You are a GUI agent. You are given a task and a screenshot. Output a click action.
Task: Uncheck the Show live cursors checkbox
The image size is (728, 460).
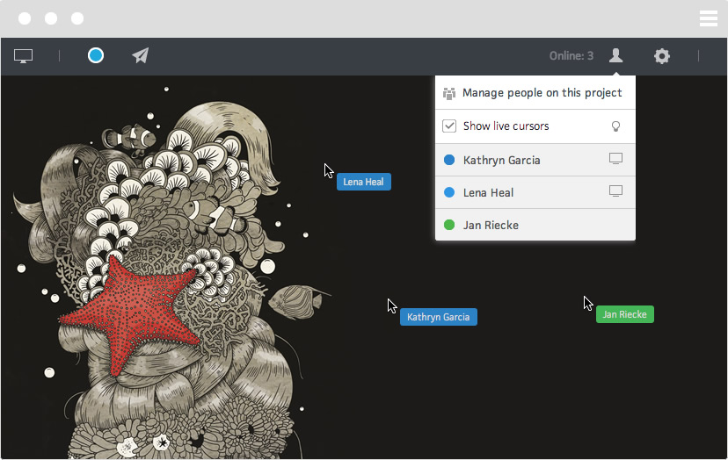click(449, 126)
